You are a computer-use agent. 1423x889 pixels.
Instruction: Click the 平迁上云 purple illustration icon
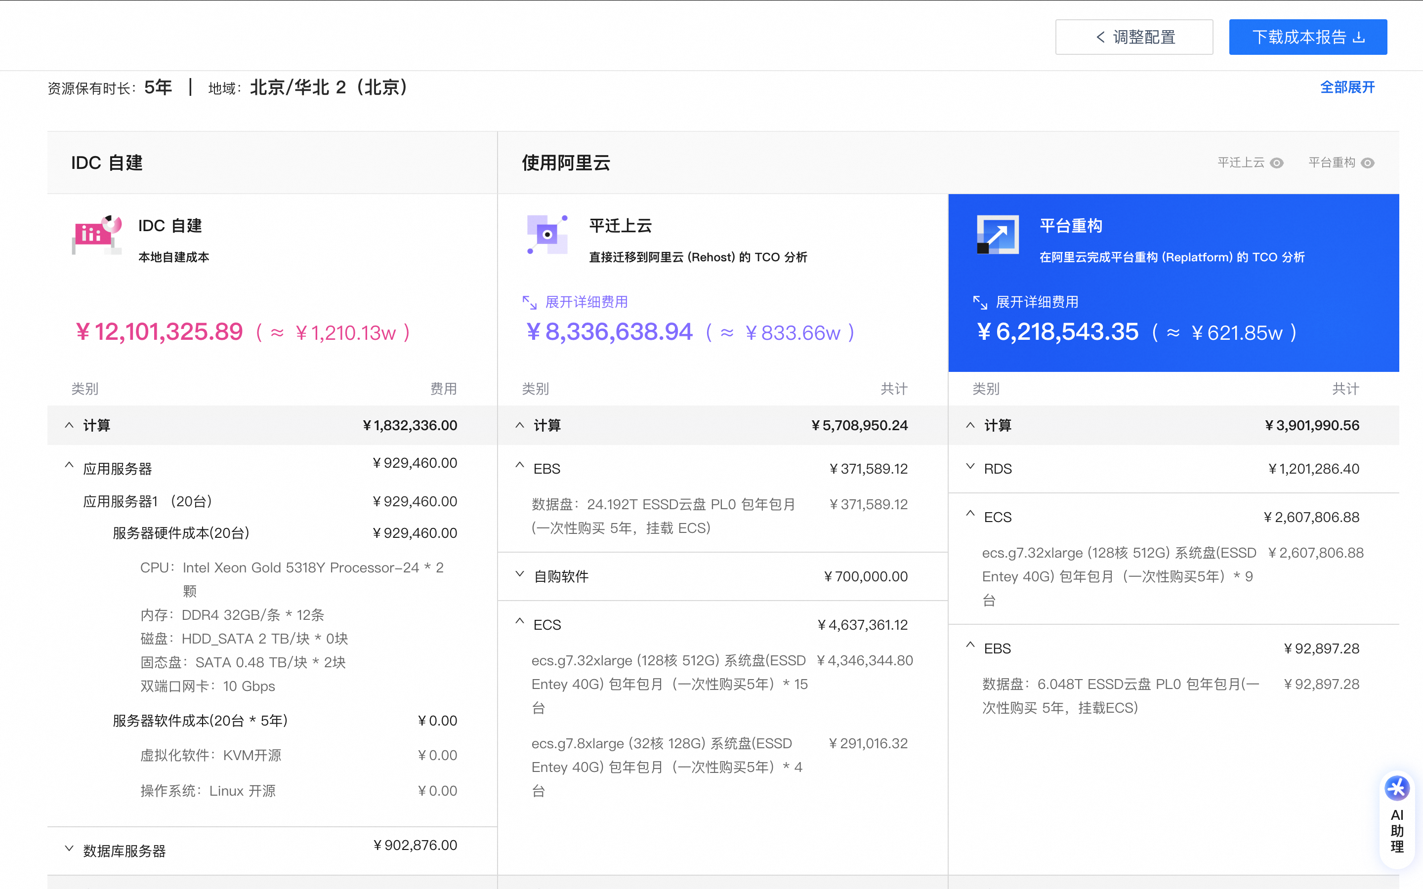click(x=547, y=235)
